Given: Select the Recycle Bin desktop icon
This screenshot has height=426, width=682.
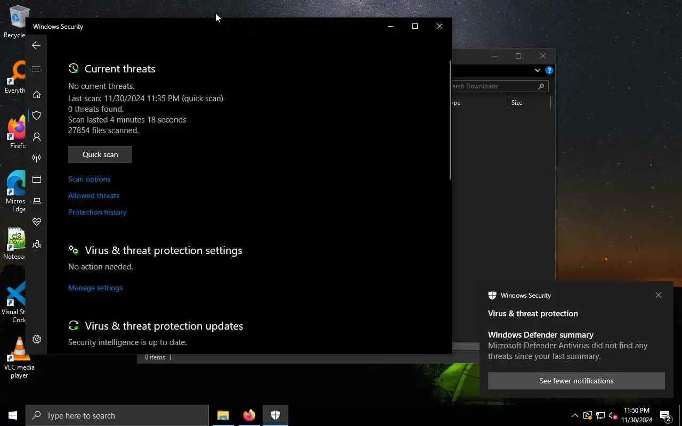Looking at the screenshot, I should (x=16, y=22).
